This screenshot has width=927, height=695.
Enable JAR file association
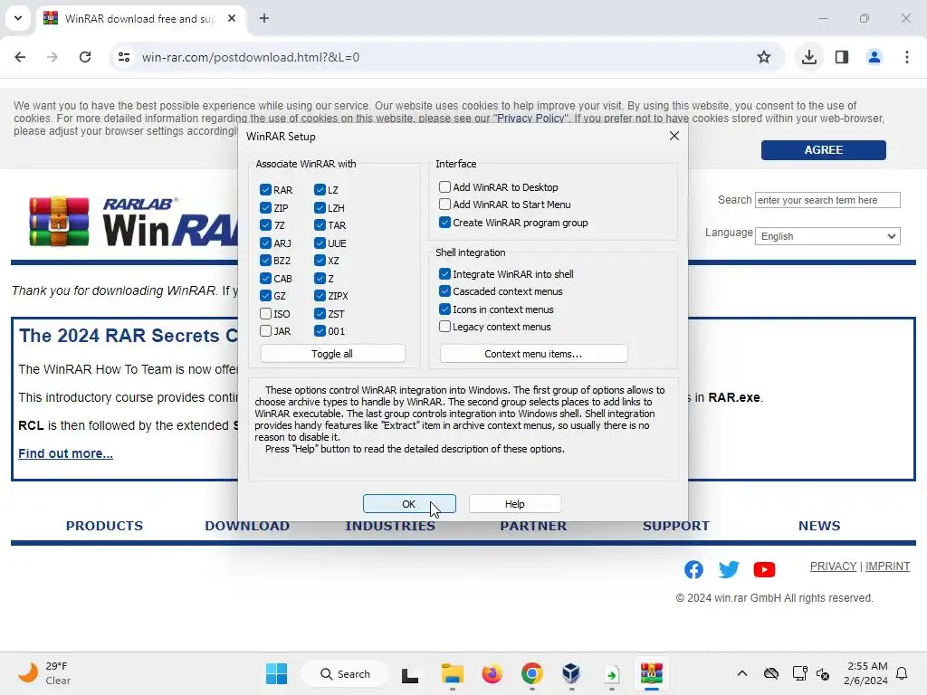click(x=265, y=331)
